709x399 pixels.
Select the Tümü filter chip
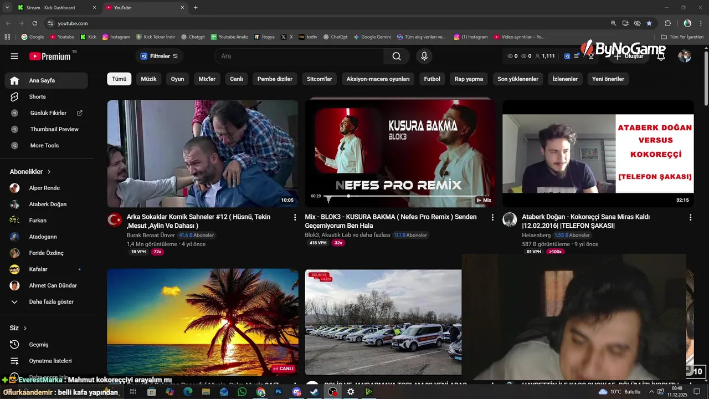coord(119,79)
